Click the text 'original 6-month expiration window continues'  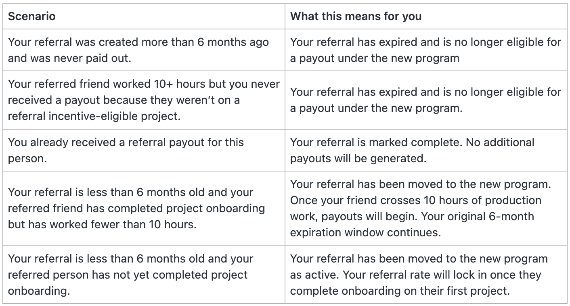click(412, 224)
